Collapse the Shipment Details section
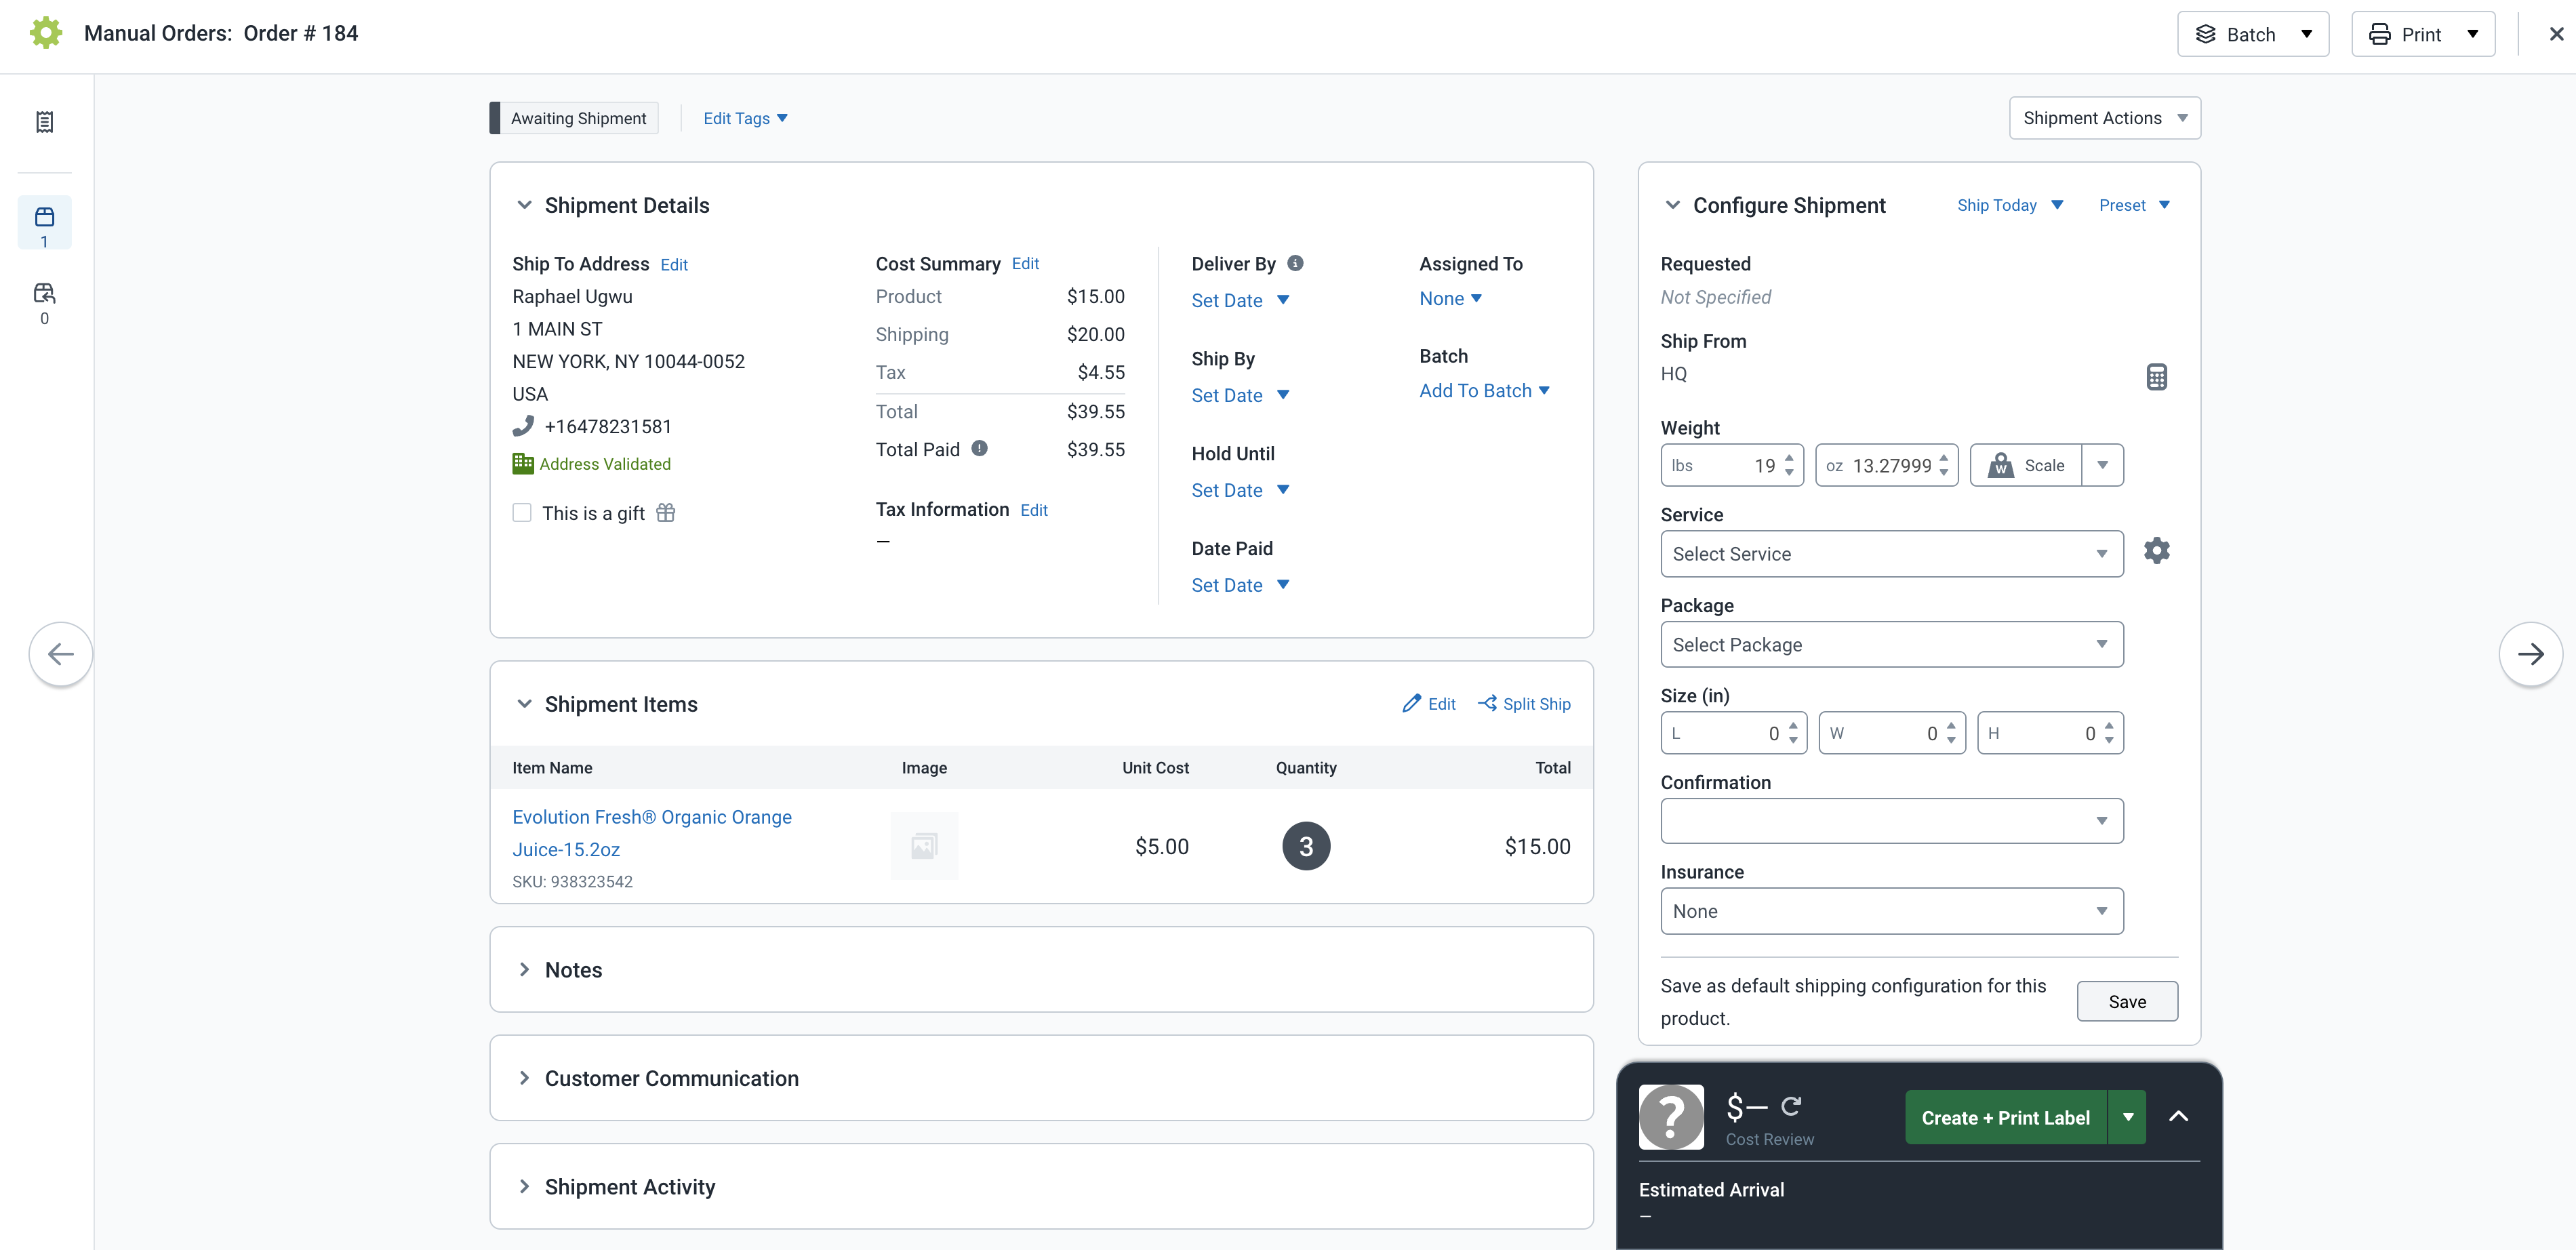2576x1250 pixels. click(x=524, y=205)
